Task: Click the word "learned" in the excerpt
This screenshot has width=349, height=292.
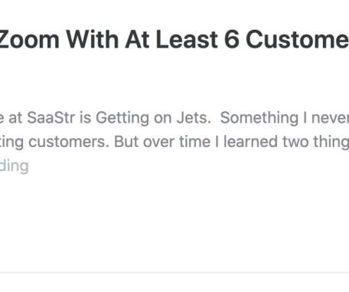Action: (250, 142)
